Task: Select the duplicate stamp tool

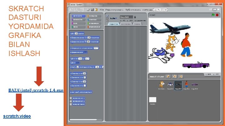Action: click(x=155, y=10)
